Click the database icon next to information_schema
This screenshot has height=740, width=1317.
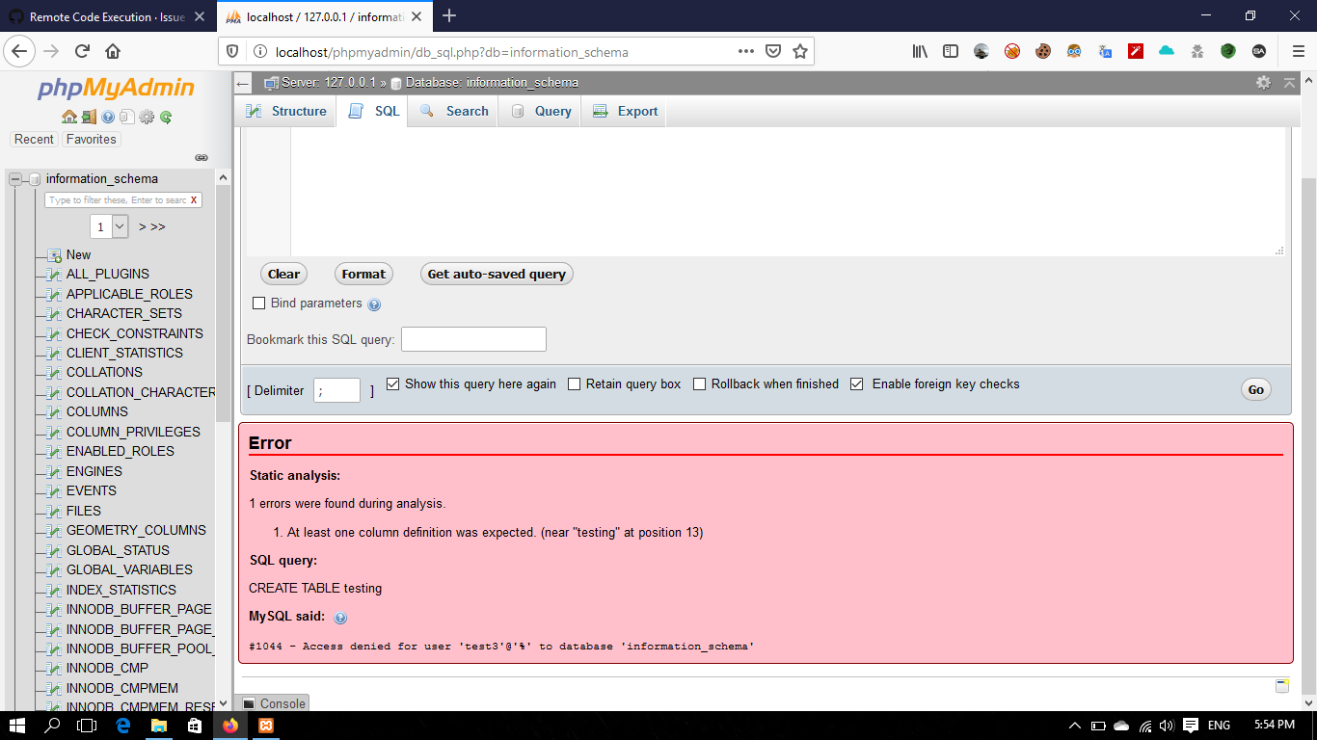tap(35, 178)
